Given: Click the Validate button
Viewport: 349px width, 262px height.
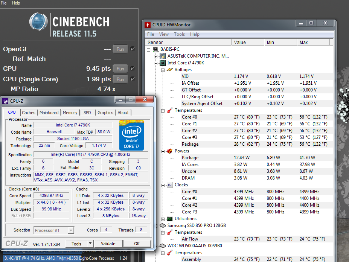Looking at the screenshot, I should [108, 244].
